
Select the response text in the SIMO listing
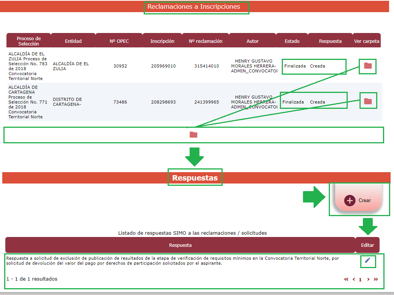click(173, 261)
